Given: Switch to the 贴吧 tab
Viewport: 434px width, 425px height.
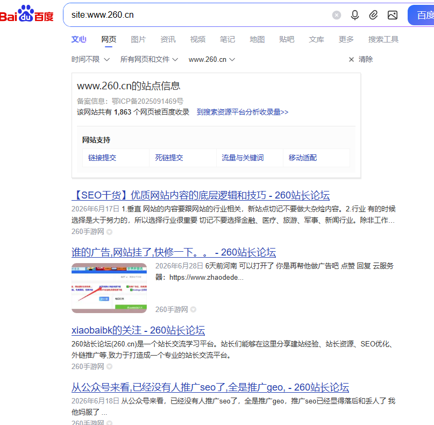Looking at the screenshot, I should 287,39.
